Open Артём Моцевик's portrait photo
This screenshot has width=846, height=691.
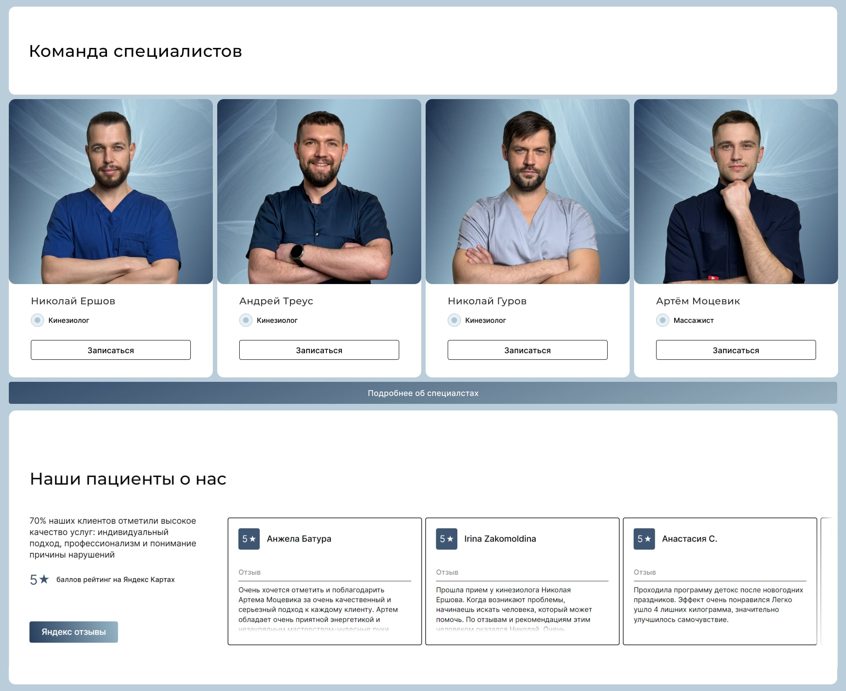pyautogui.click(x=736, y=192)
